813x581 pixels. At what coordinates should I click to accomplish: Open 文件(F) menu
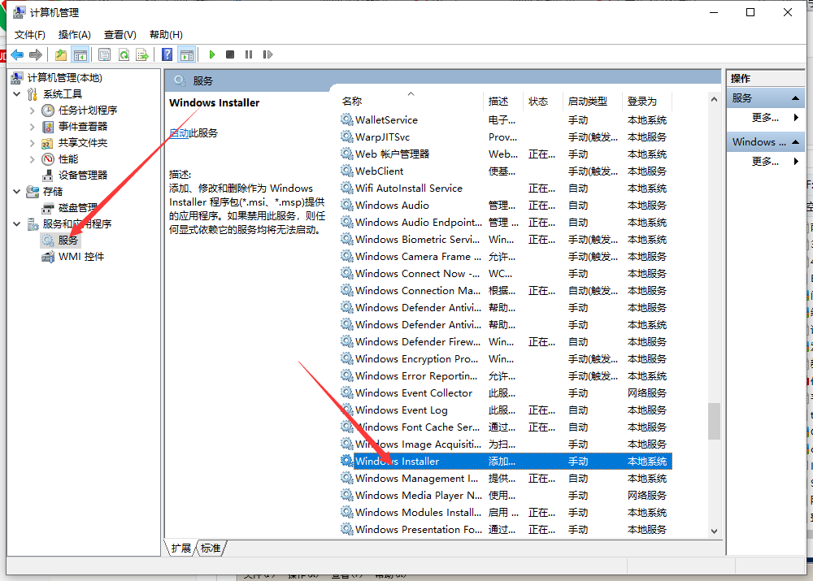(x=29, y=35)
